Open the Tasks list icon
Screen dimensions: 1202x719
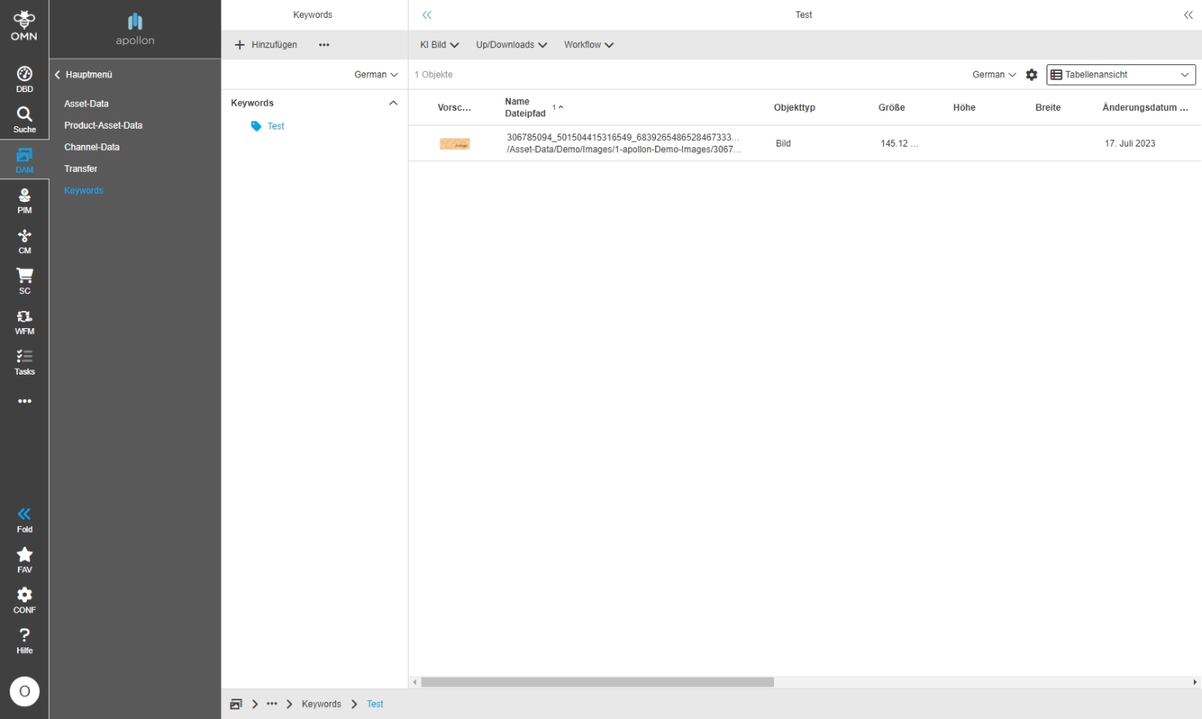(24, 362)
